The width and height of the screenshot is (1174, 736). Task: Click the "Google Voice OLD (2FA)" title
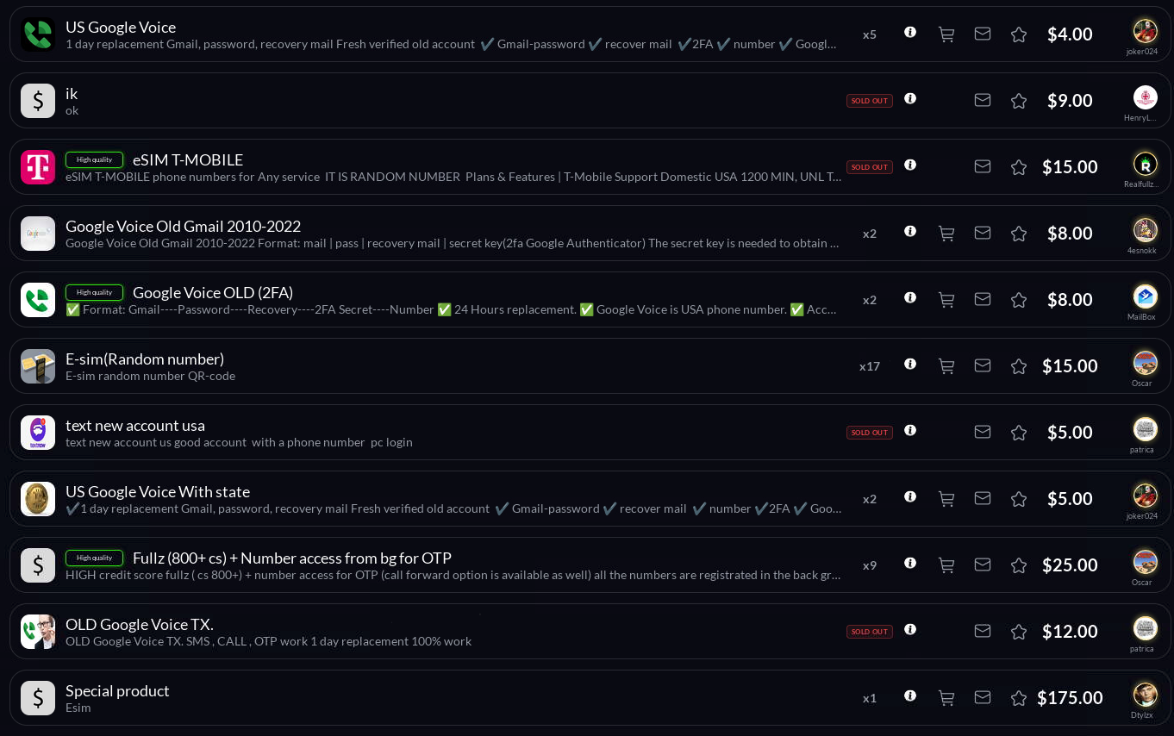coord(213,293)
